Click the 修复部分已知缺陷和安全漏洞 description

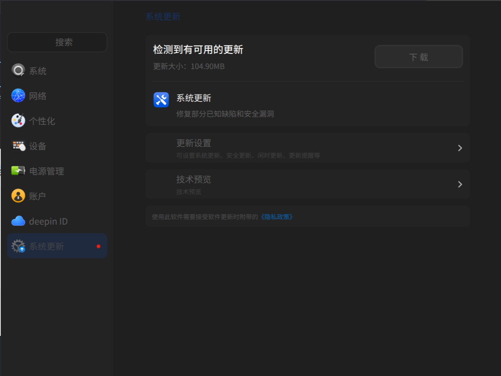225,114
